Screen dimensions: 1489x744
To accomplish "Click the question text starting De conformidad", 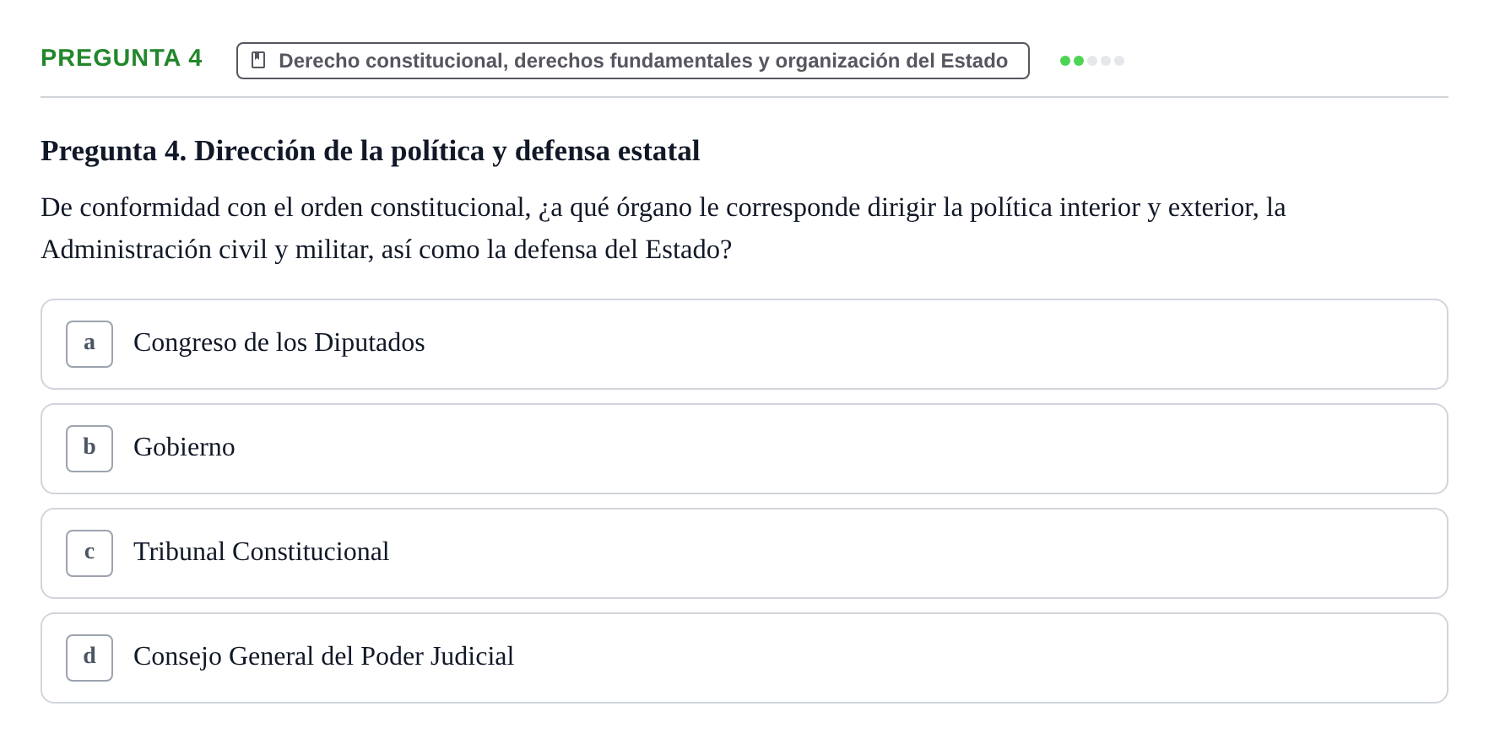I will [663, 229].
